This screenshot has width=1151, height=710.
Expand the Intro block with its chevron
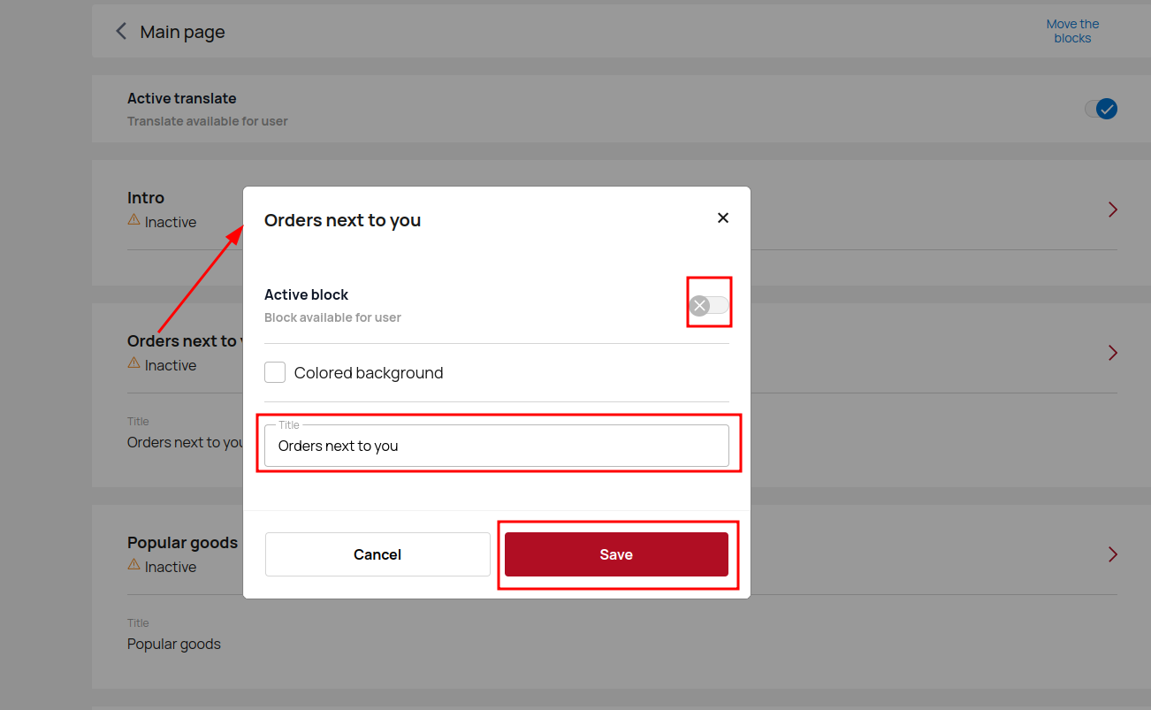(1112, 210)
